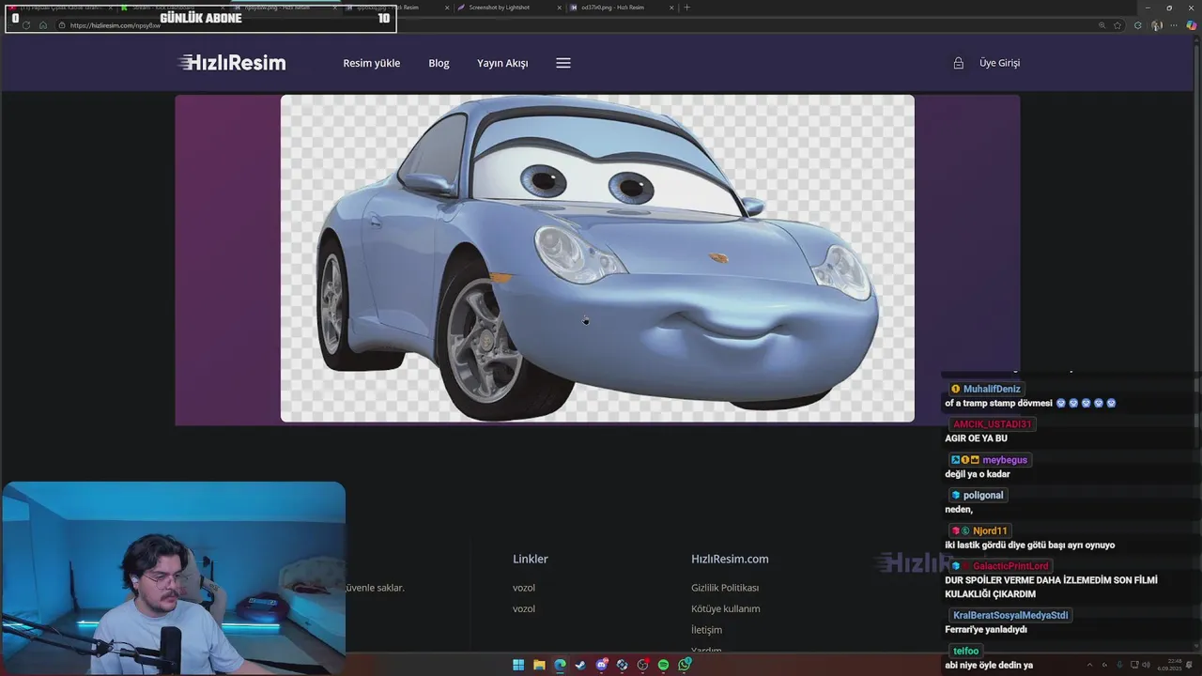Show hidden icons in the system tray
1202x676 pixels.
click(1089, 665)
